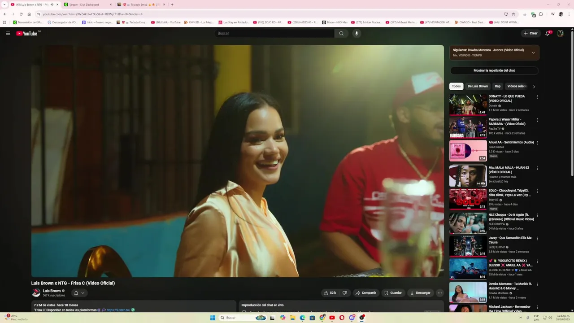Viewport: 574px width, 323px height.
Task: Open a new Chrome tab
Action: pos(172,4)
